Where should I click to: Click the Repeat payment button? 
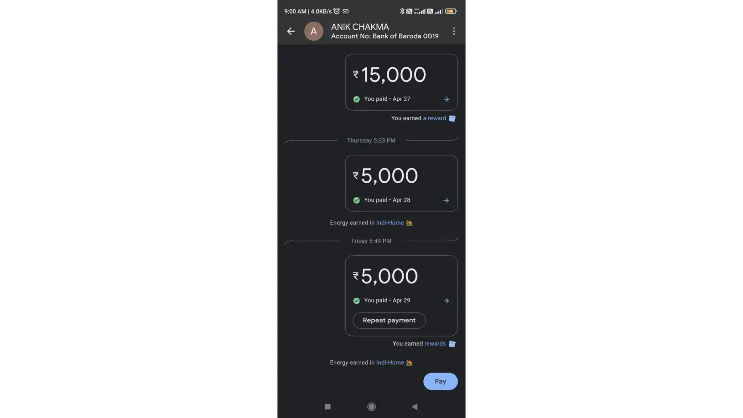point(389,320)
